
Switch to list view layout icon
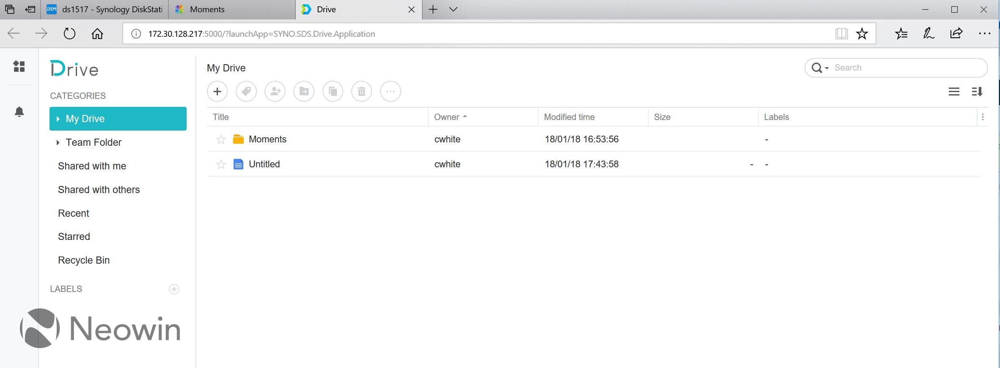coord(954,92)
